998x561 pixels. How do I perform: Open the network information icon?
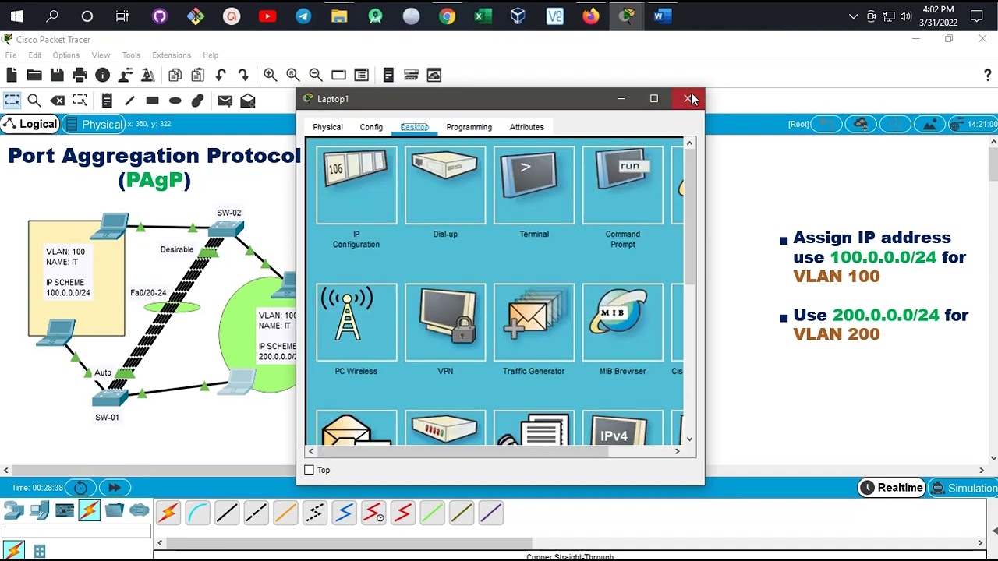(102, 75)
